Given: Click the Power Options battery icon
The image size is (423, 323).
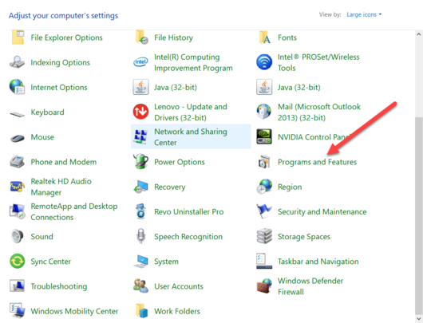Looking at the screenshot, I should [x=140, y=161].
